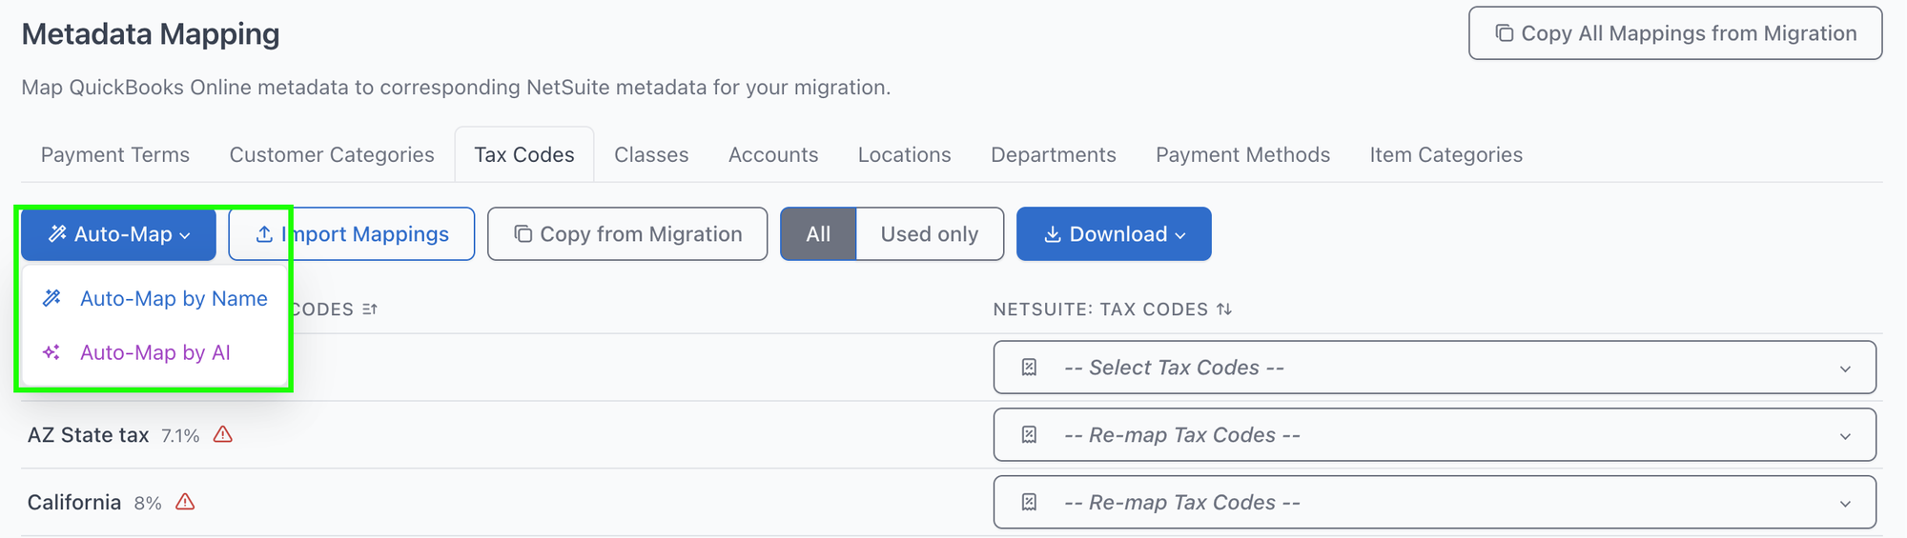Click the chevron in Select Tax Codes dropdown
The image size is (1907, 538).
(x=1845, y=369)
